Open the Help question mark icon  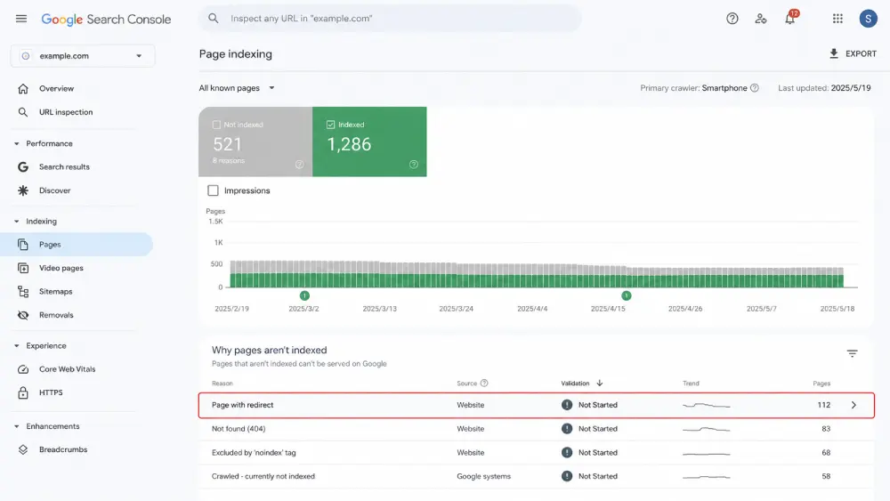732,19
